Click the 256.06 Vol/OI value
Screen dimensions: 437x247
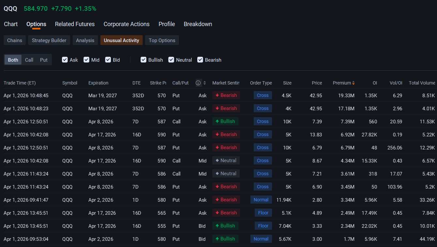tap(395, 147)
